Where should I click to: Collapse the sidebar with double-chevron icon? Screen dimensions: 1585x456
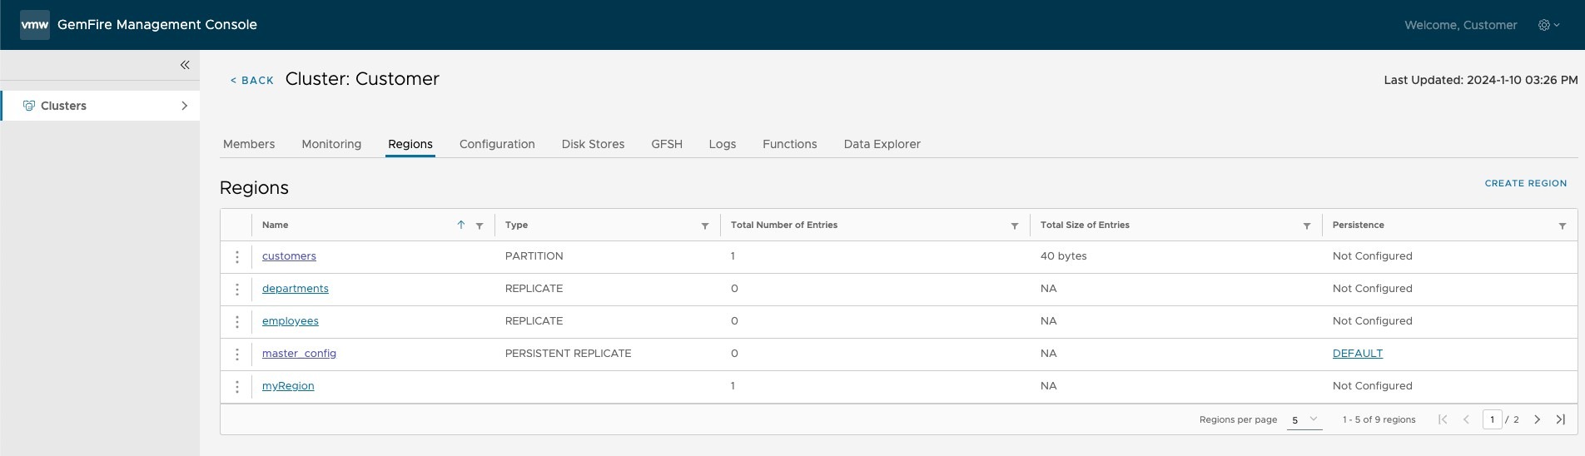point(185,65)
